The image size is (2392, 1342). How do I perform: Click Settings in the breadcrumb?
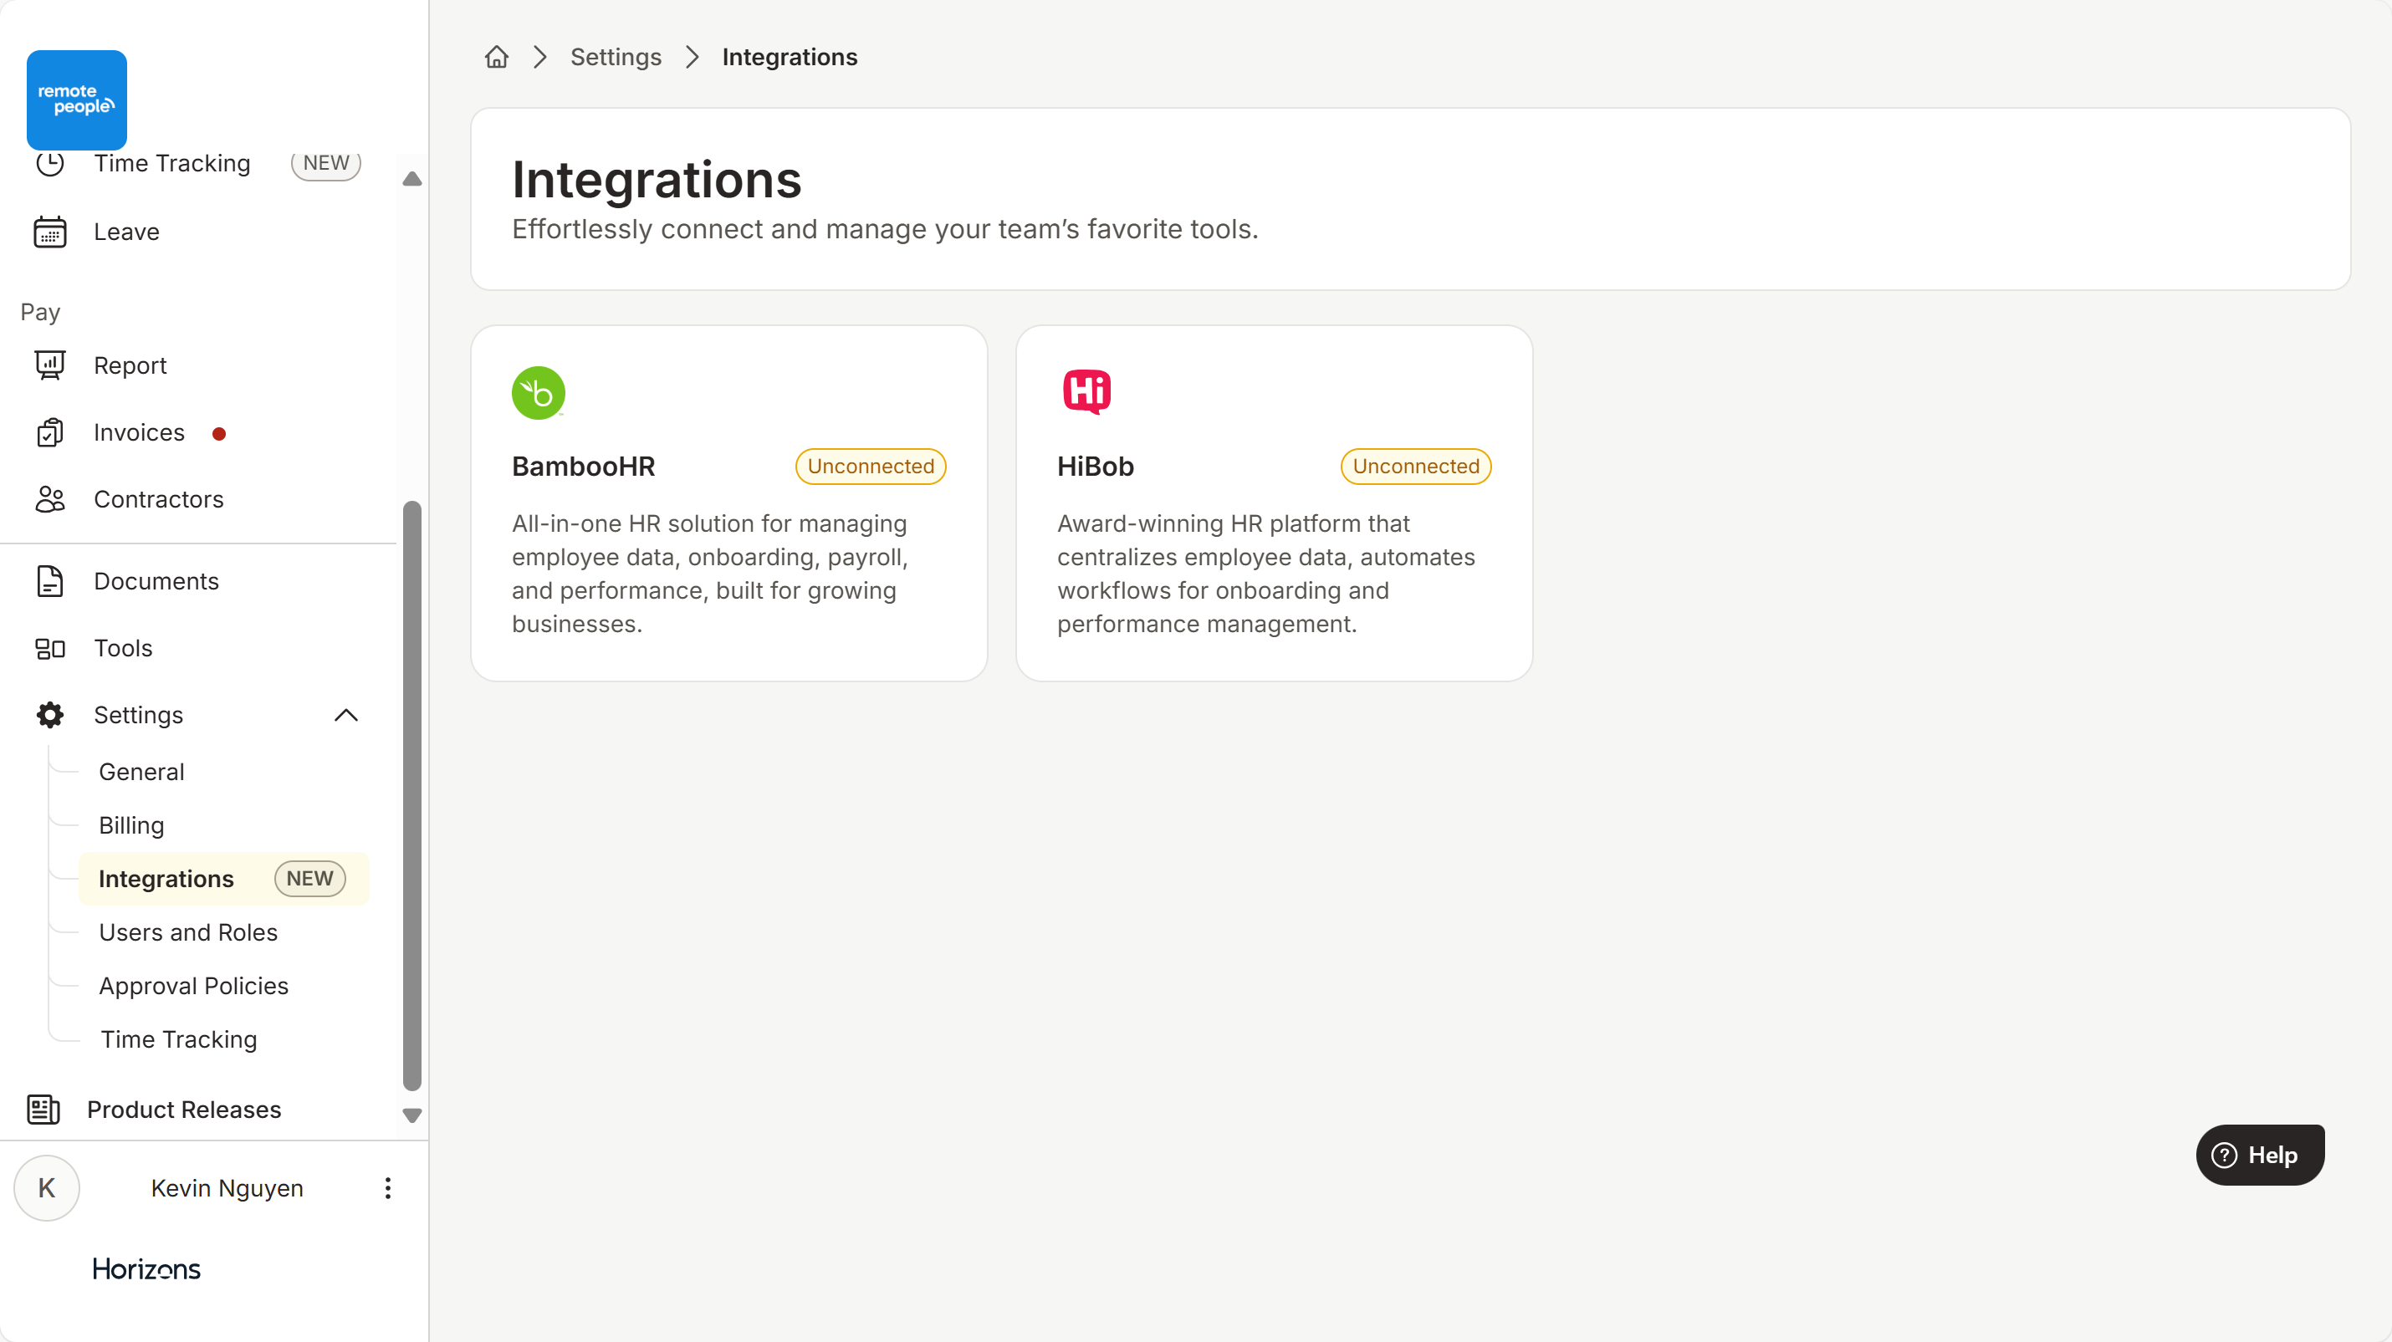pos(615,58)
